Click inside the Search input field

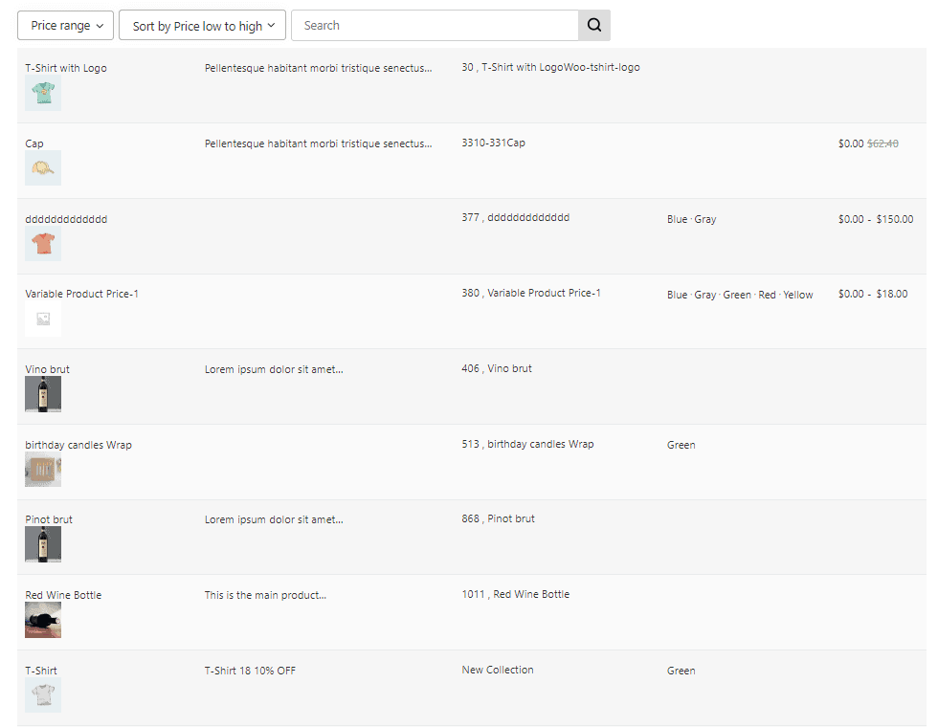pyautogui.click(x=431, y=25)
